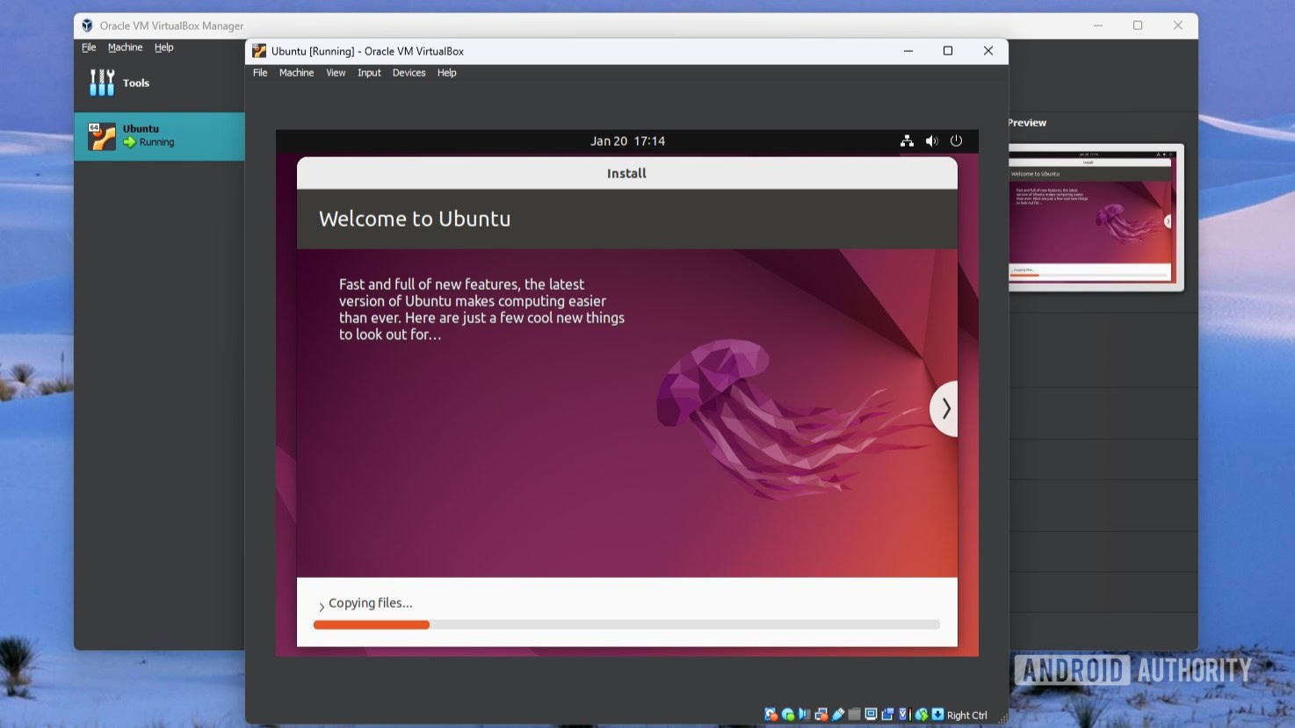The width and height of the screenshot is (1295, 728).
Task: Advance to the next installer slide
Action: [945, 408]
